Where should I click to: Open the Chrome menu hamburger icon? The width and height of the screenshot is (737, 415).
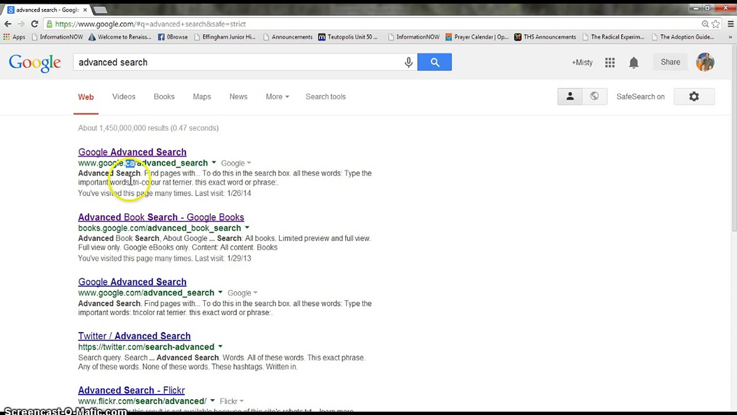pyautogui.click(x=730, y=24)
